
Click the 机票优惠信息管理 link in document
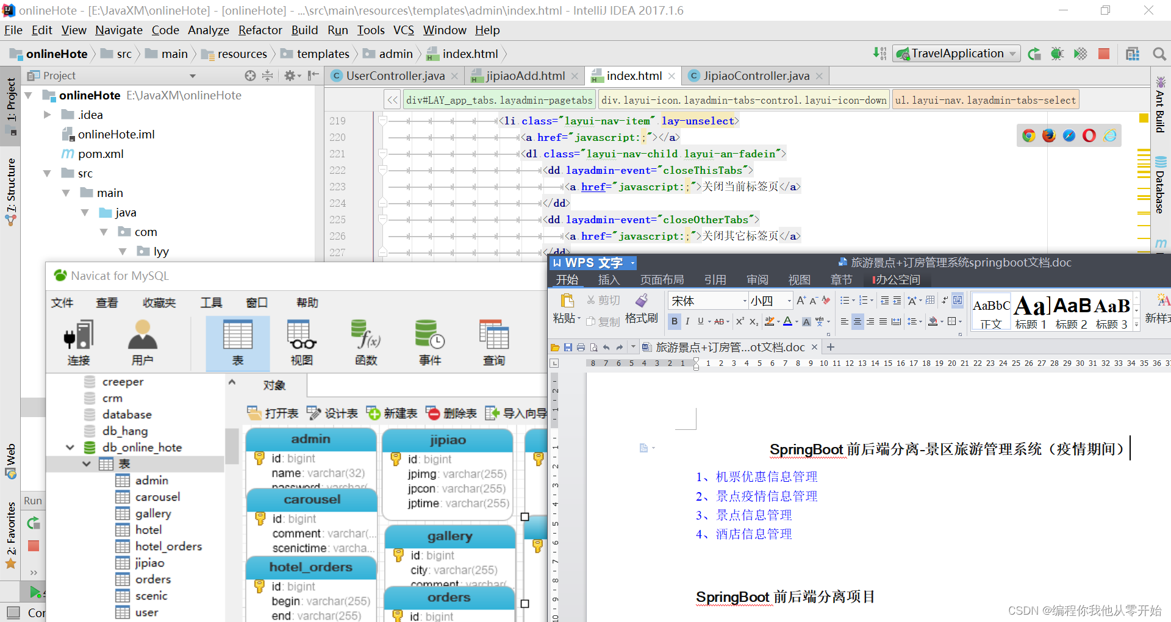(x=766, y=477)
